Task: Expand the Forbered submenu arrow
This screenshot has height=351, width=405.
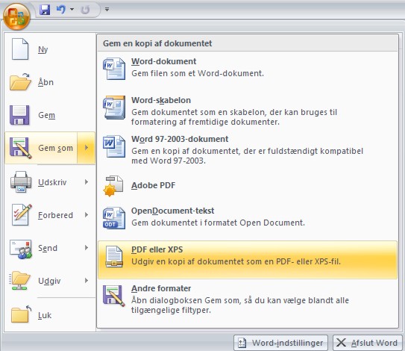Action: coord(87,214)
